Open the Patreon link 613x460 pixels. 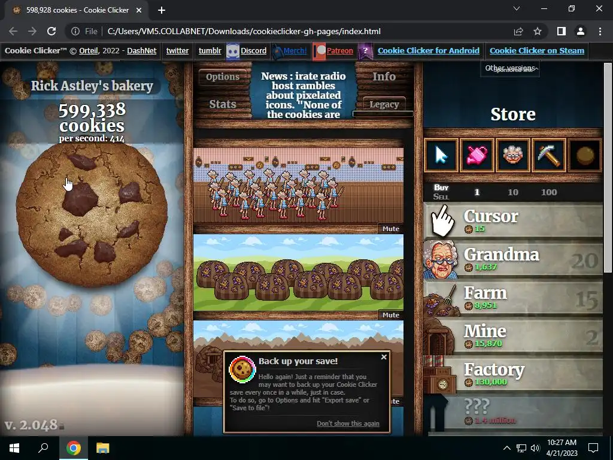340,50
